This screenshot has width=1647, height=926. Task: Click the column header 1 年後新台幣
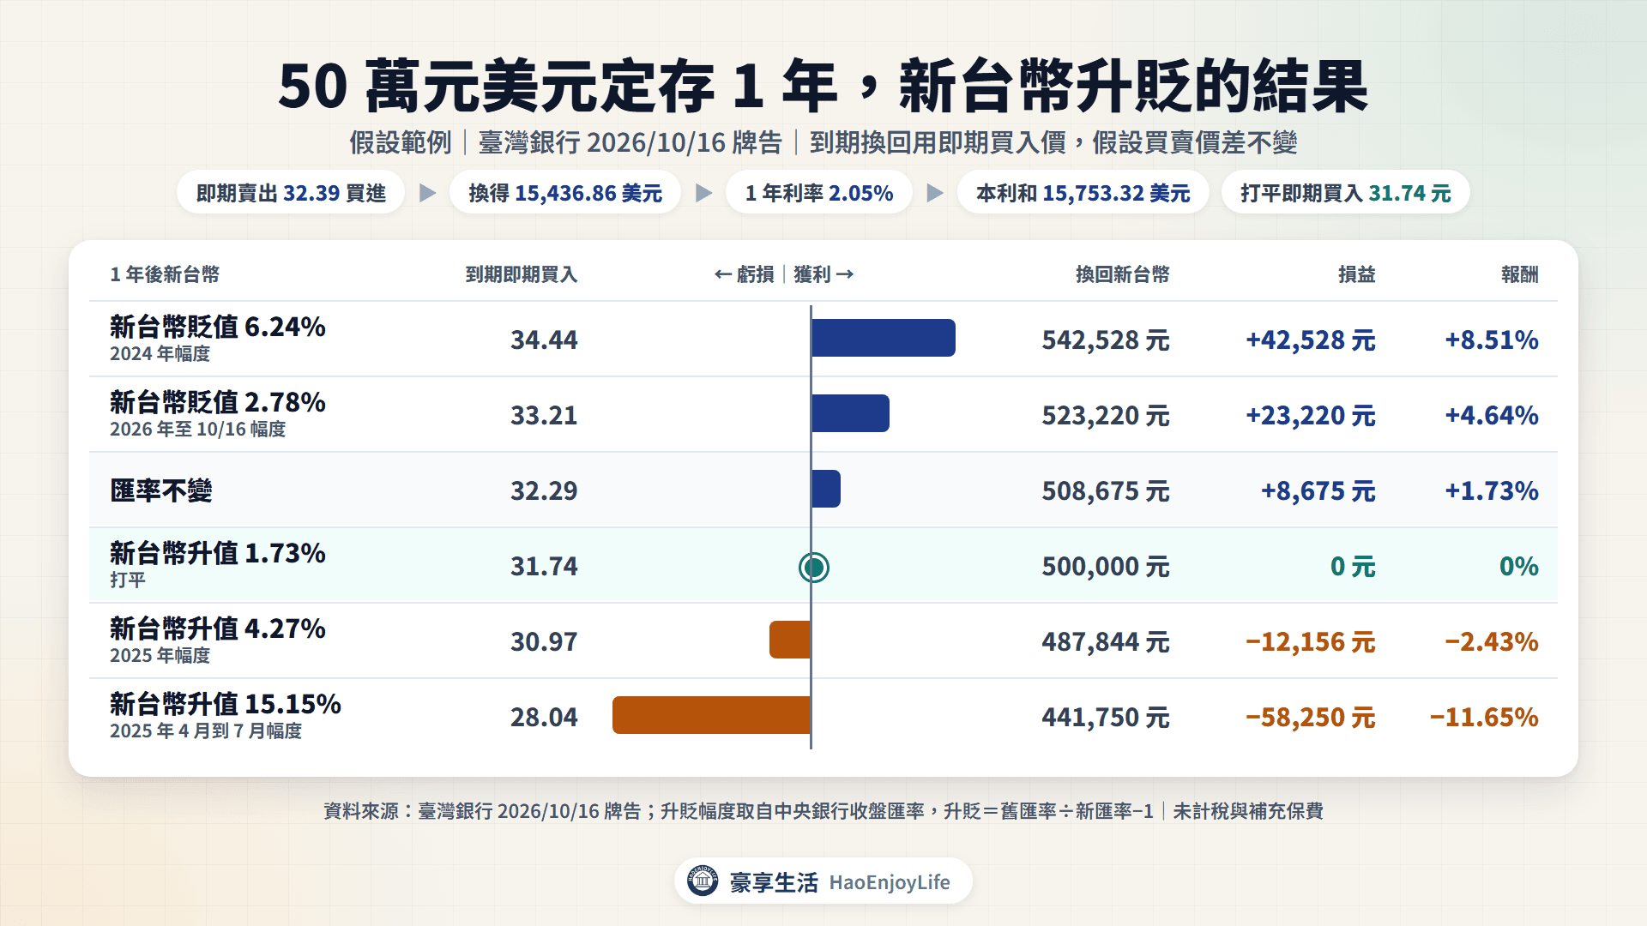tap(165, 274)
